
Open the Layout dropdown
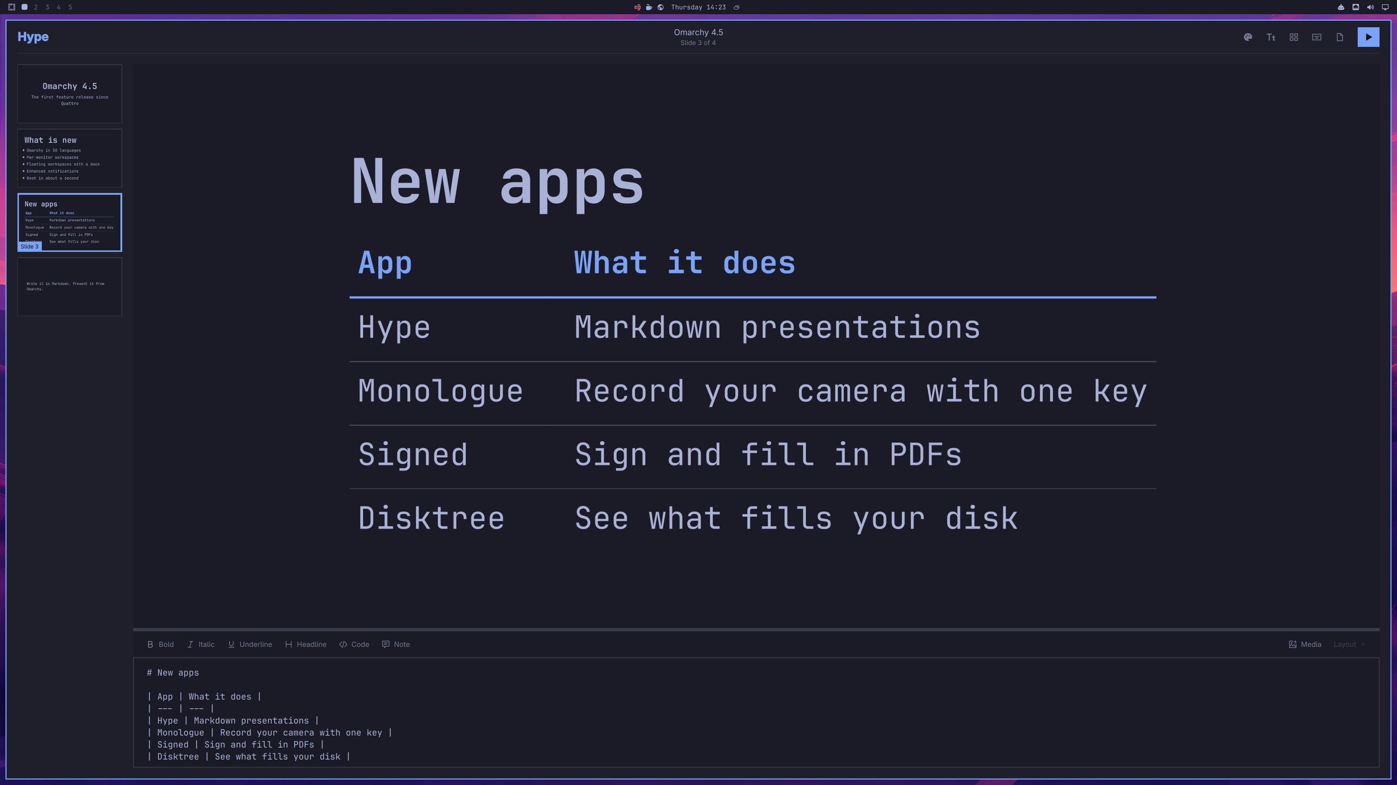coord(1350,644)
